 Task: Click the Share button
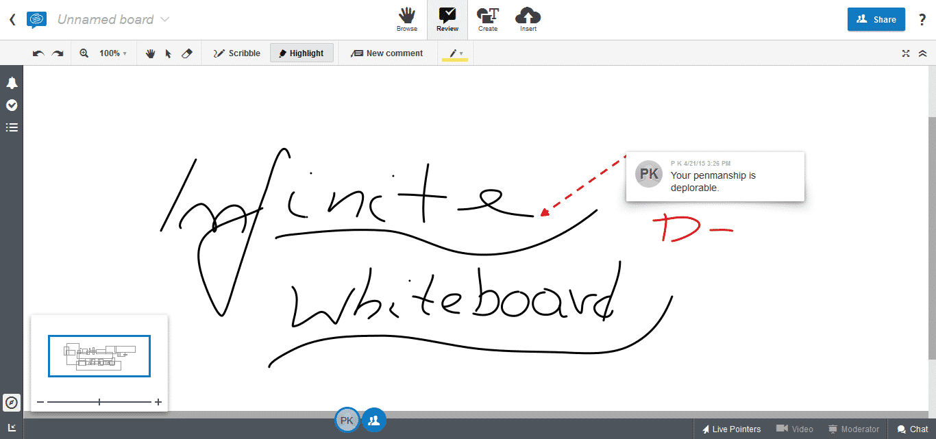coord(876,19)
